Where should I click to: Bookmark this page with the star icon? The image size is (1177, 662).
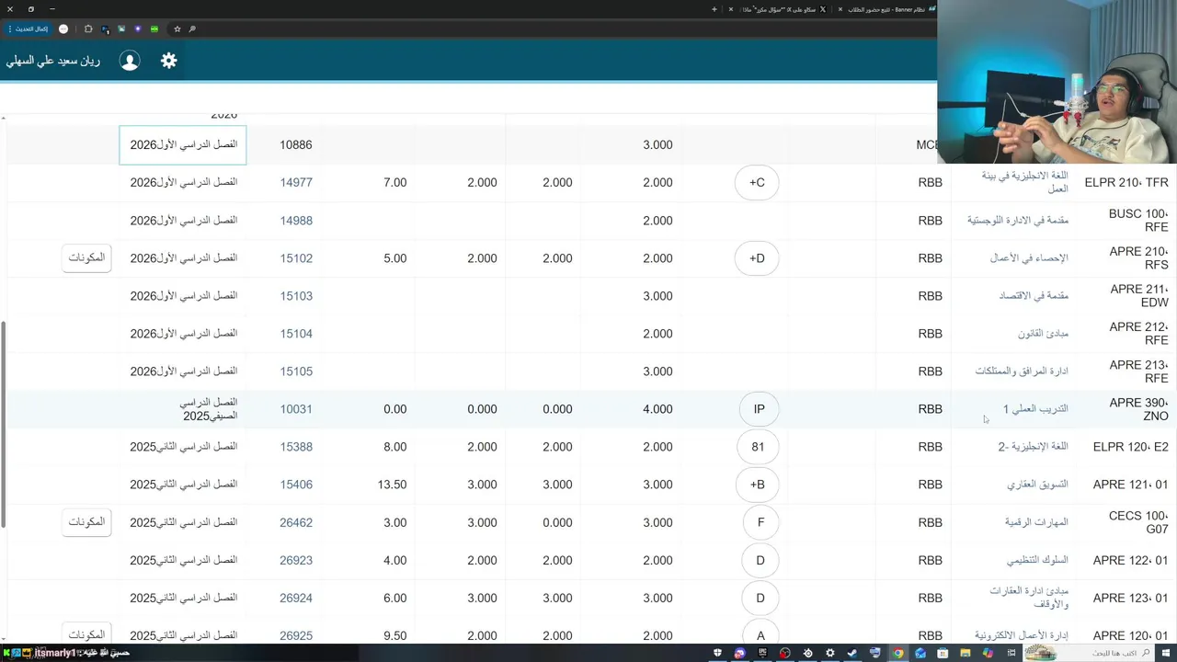tap(177, 29)
